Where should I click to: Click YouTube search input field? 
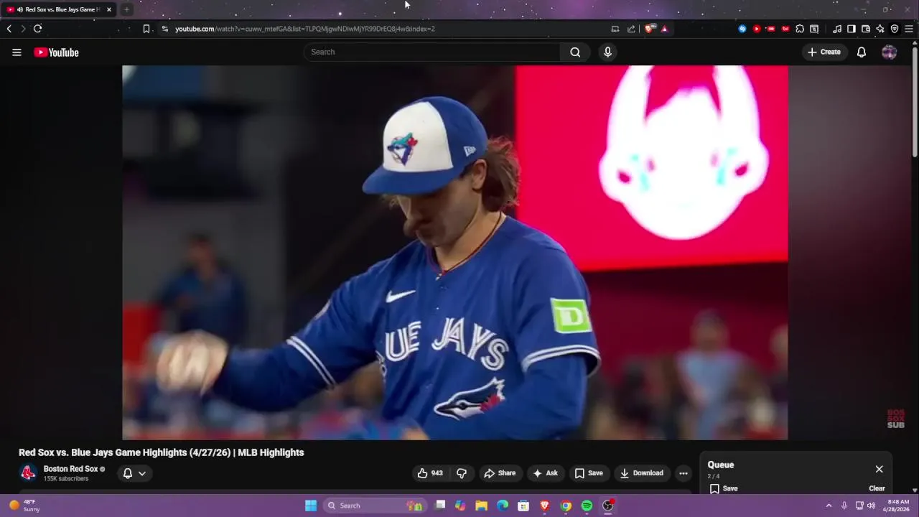pyautogui.click(x=433, y=52)
